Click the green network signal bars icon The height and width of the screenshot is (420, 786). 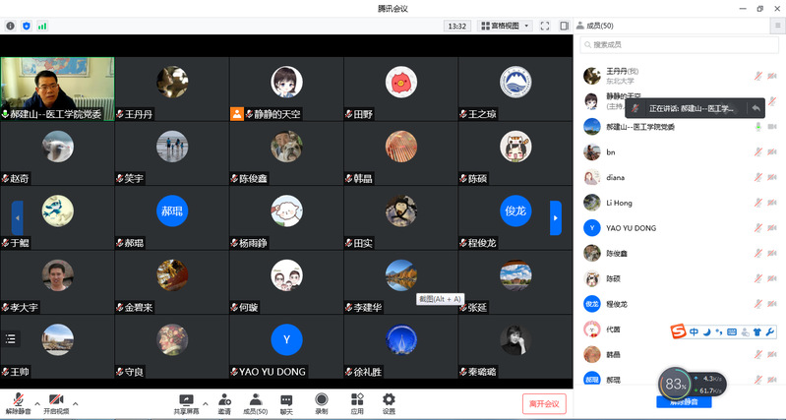pyautogui.click(x=42, y=26)
